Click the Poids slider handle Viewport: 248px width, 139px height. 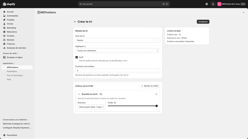coord(157,106)
